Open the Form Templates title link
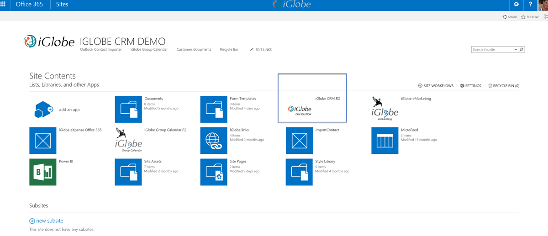 coord(243,99)
